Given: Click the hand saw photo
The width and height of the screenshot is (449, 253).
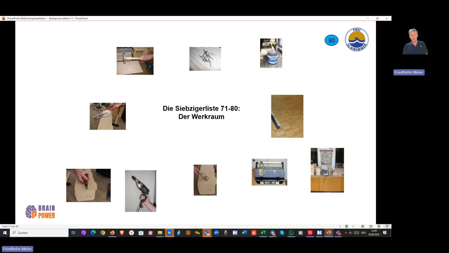Looking at the screenshot, I should click(x=108, y=116).
